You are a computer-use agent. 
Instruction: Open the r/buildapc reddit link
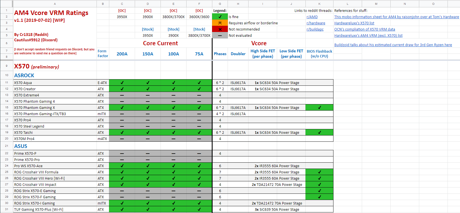[x=315, y=29]
